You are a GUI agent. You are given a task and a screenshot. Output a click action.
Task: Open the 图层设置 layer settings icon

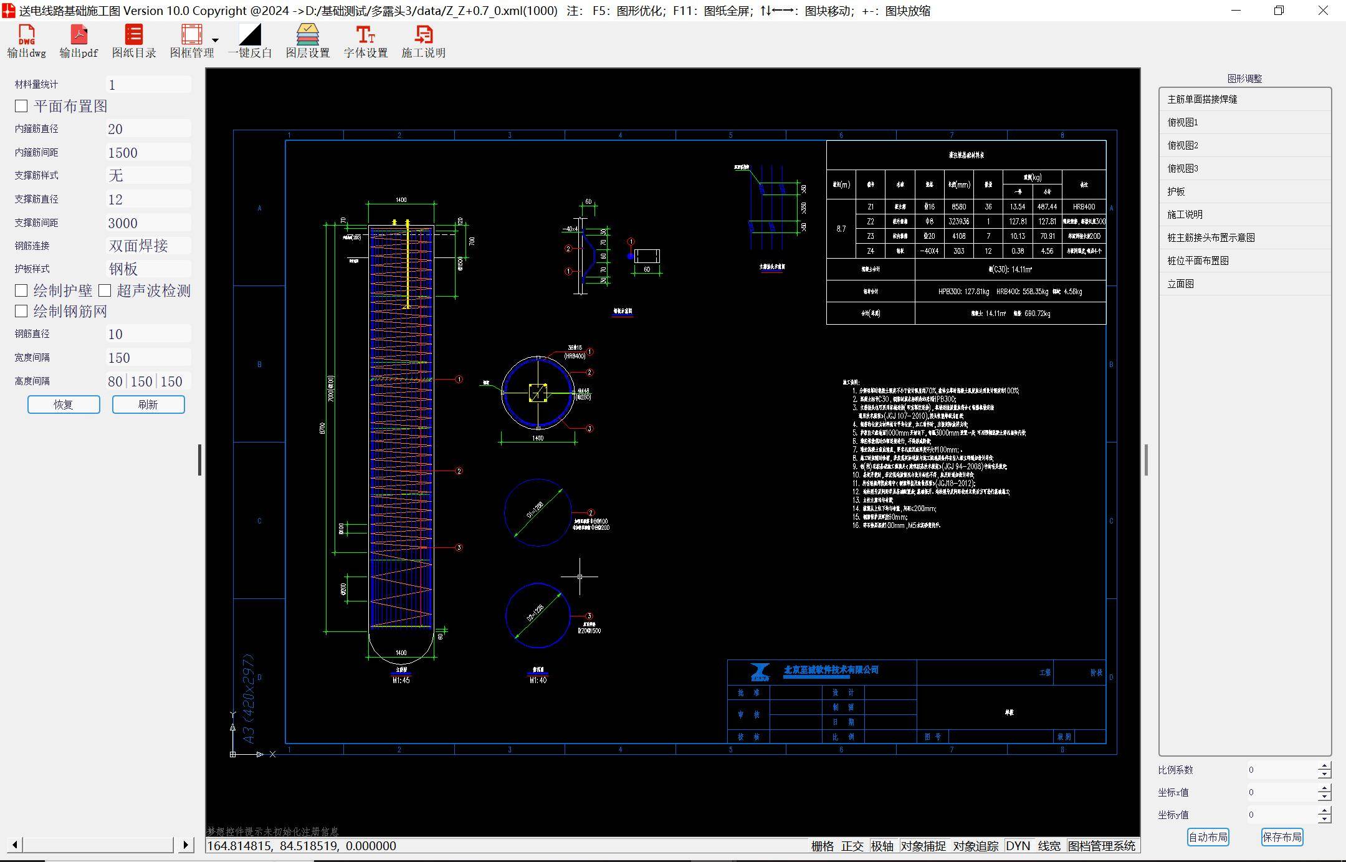click(x=307, y=35)
